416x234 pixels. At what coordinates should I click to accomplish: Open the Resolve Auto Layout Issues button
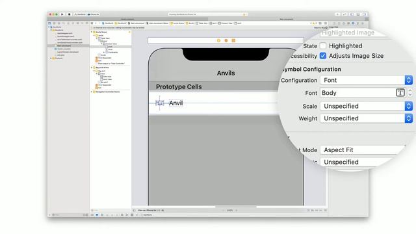(x=320, y=211)
